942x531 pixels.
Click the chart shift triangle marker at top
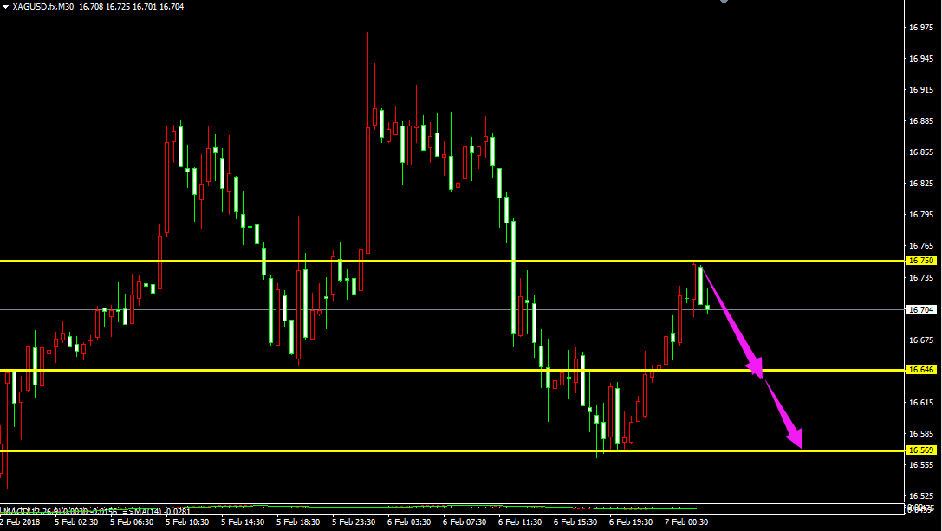pyautogui.click(x=724, y=3)
